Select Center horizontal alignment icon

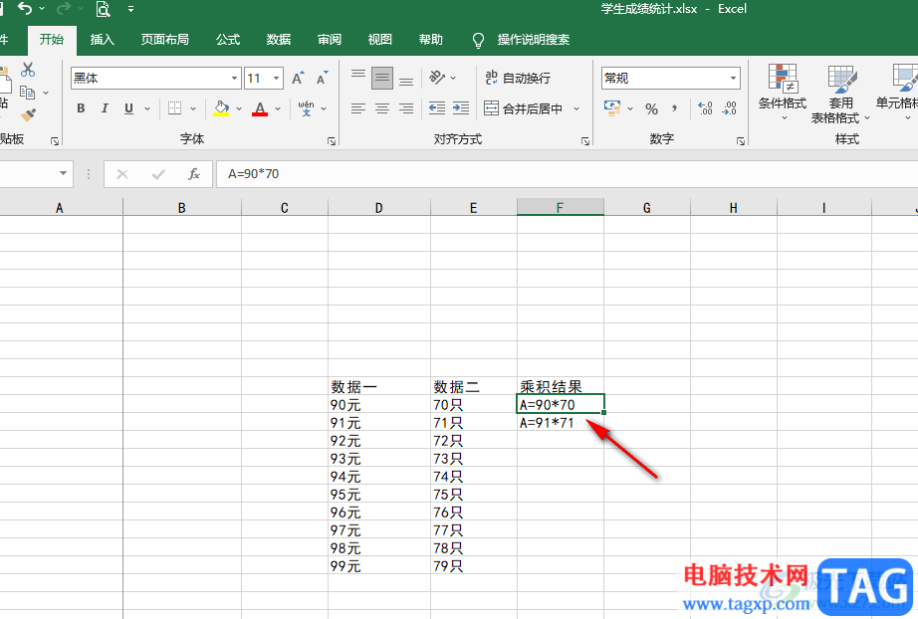tap(382, 108)
